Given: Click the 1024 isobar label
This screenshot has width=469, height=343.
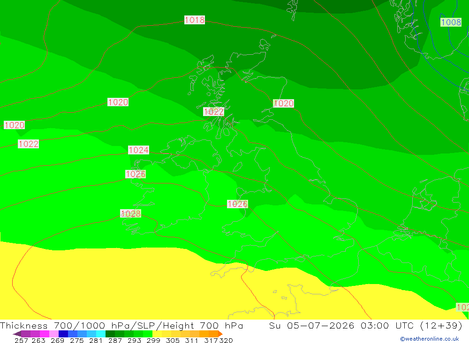Looking at the screenshot, I should pyautogui.click(x=138, y=150).
